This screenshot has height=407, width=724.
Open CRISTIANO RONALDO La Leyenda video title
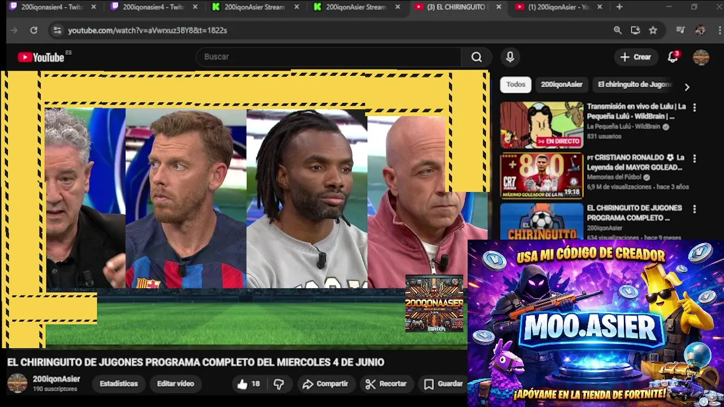click(635, 162)
